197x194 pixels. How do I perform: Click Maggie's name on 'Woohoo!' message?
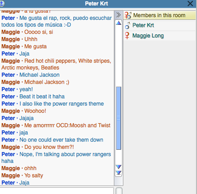[11, 111]
